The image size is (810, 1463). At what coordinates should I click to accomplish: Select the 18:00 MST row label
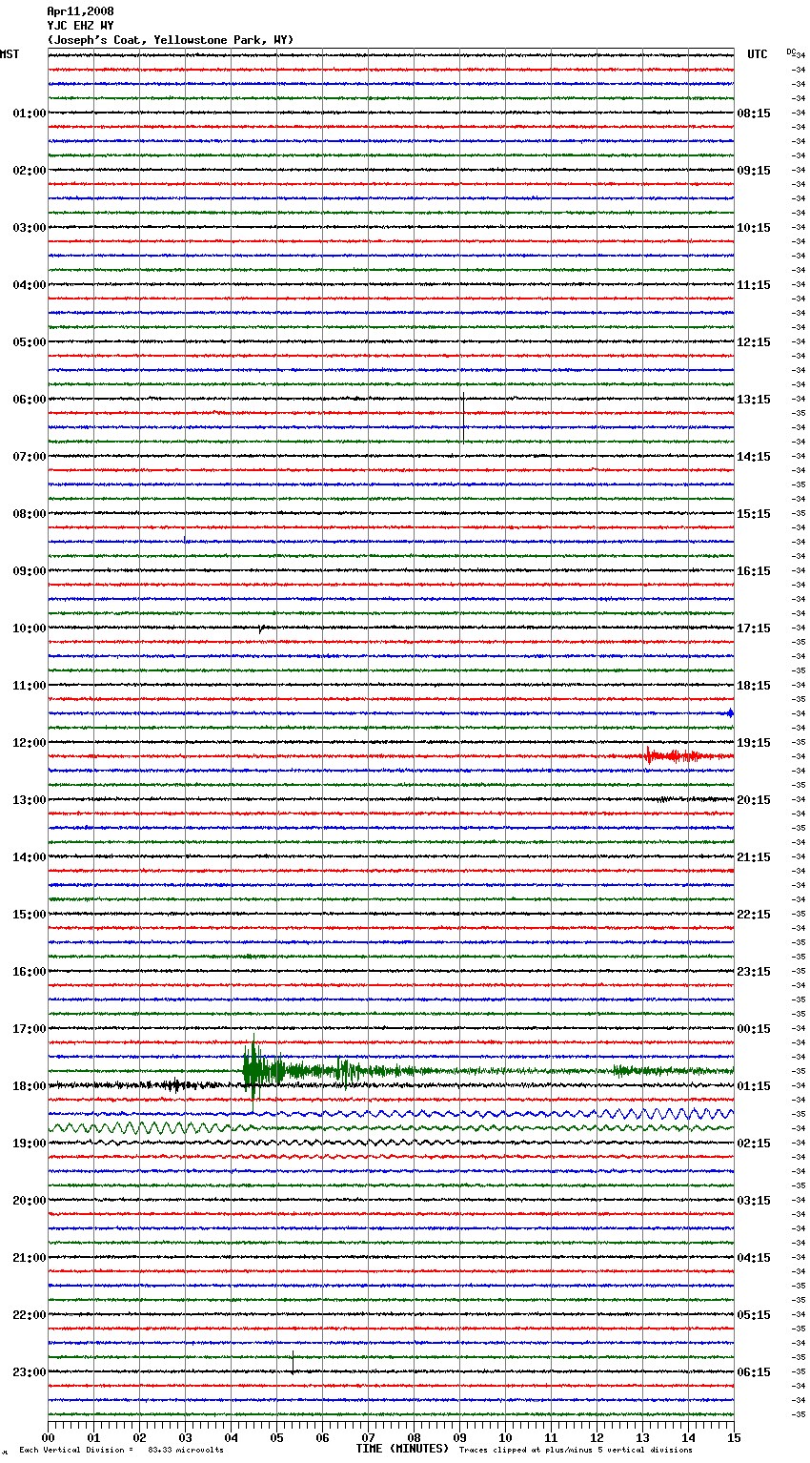(x=30, y=1086)
